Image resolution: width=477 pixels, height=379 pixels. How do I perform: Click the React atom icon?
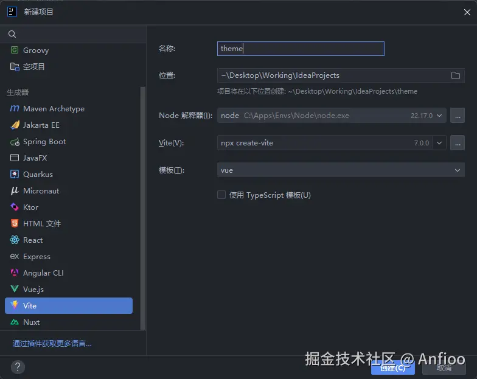coord(15,240)
